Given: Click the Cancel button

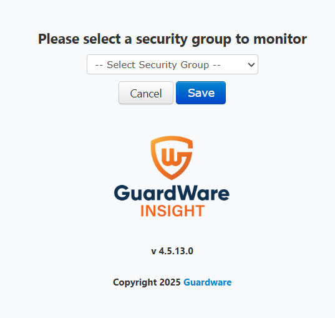Looking at the screenshot, I should click(x=146, y=93).
